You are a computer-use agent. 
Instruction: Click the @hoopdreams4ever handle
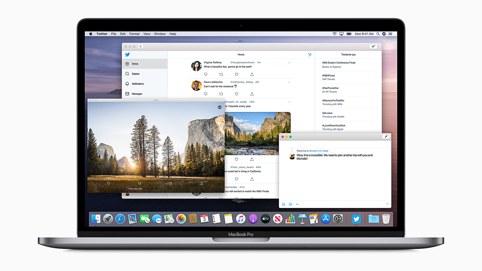click(x=242, y=62)
